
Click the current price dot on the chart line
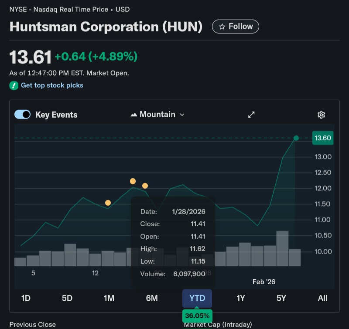(296, 138)
